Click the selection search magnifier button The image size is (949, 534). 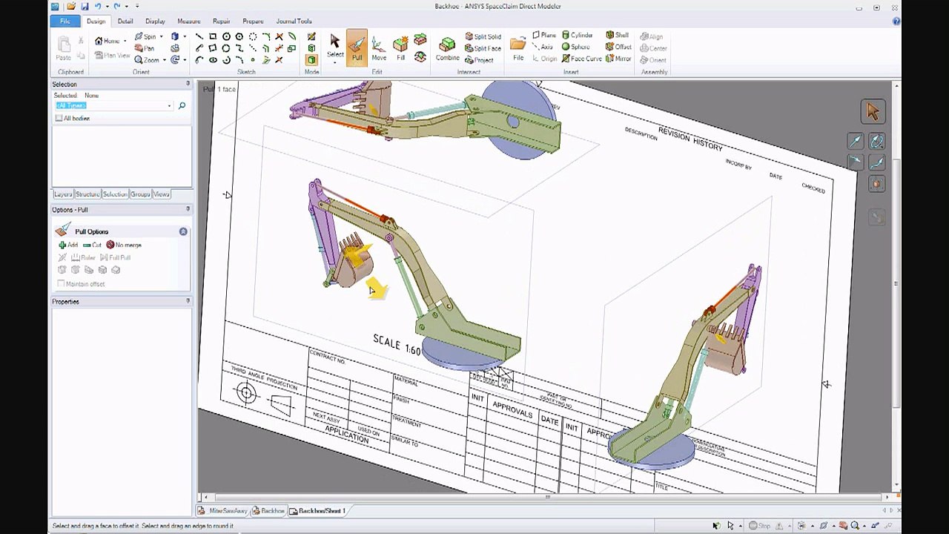(182, 106)
